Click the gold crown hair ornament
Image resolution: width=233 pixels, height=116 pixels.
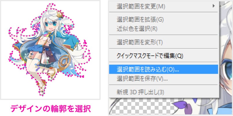coord(59,14)
